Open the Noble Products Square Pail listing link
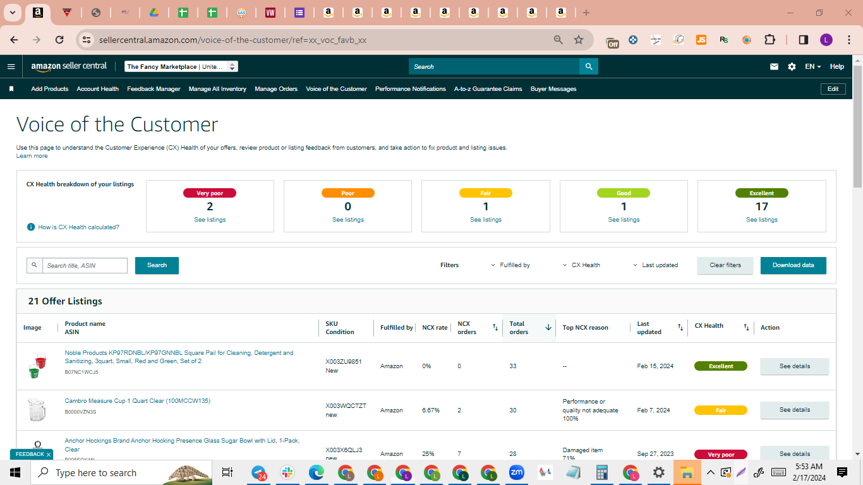 coord(179,357)
